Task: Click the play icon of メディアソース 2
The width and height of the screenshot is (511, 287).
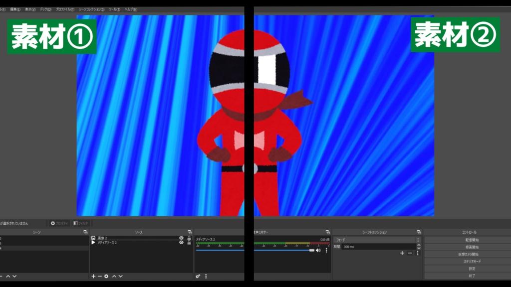Action: 93,243
